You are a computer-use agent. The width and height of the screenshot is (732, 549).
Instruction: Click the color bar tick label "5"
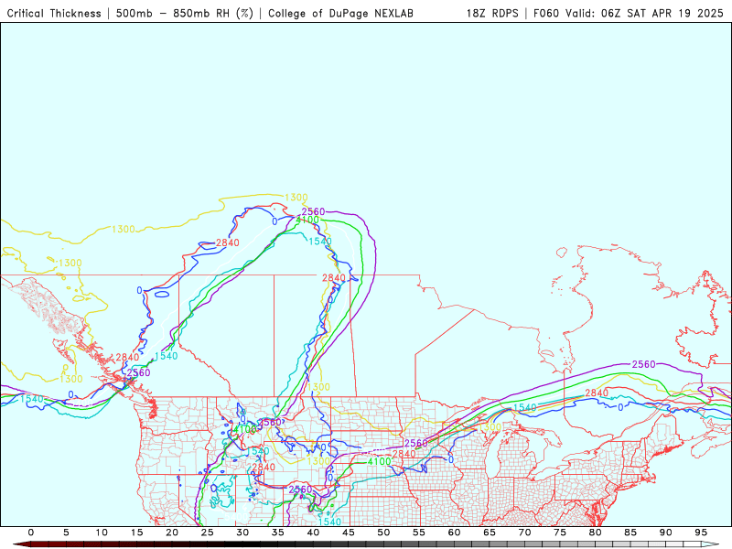click(x=66, y=533)
